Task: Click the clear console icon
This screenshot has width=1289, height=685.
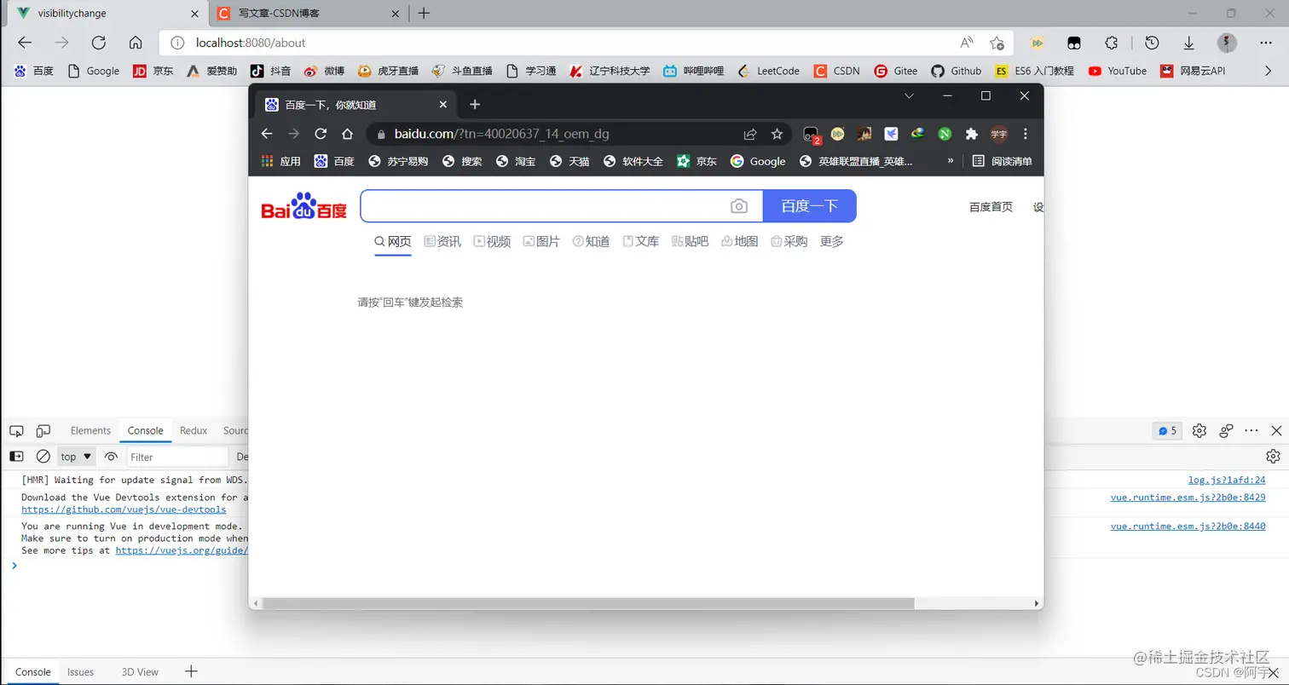Action: (x=43, y=456)
